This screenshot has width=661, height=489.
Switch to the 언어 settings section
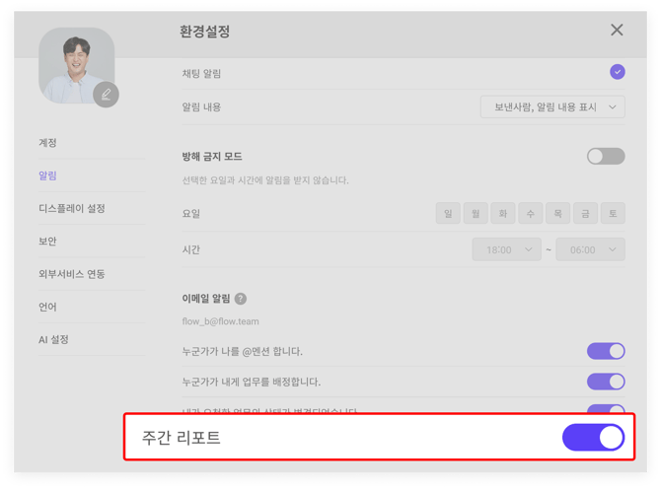(x=47, y=307)
